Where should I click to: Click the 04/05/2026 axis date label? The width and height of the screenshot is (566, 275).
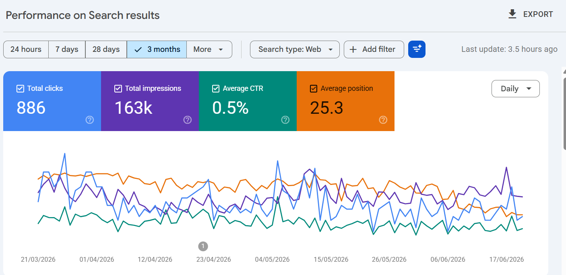[x=272, y=259]
